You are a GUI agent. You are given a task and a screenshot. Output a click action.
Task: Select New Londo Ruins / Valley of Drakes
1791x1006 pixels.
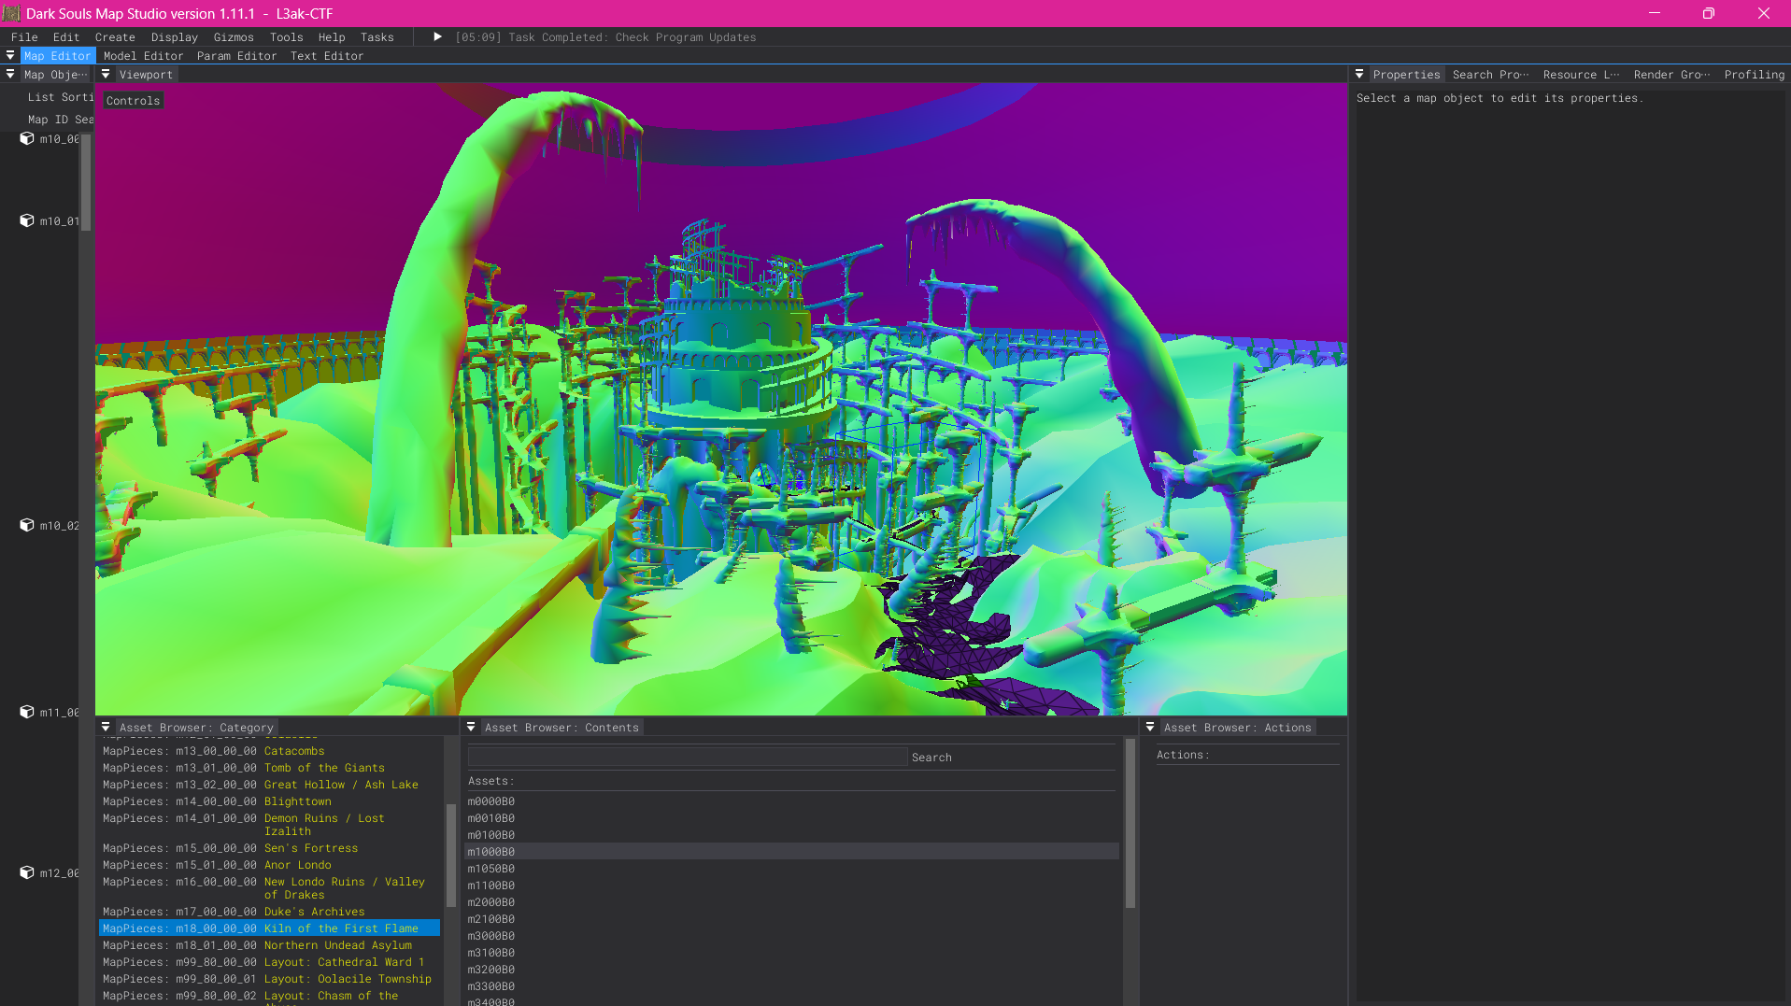269,888
